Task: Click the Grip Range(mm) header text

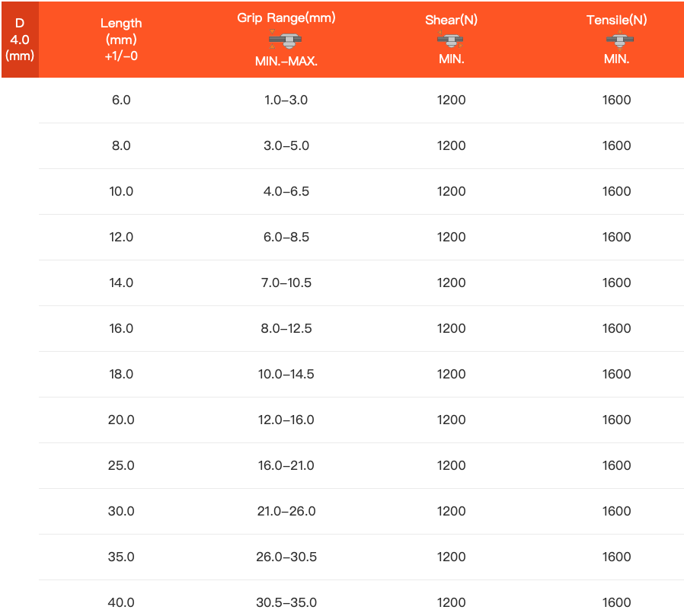Action: point(286,18)
